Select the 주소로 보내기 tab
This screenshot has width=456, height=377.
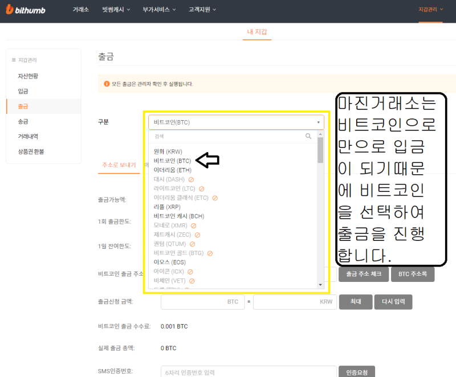coord(119,165)
